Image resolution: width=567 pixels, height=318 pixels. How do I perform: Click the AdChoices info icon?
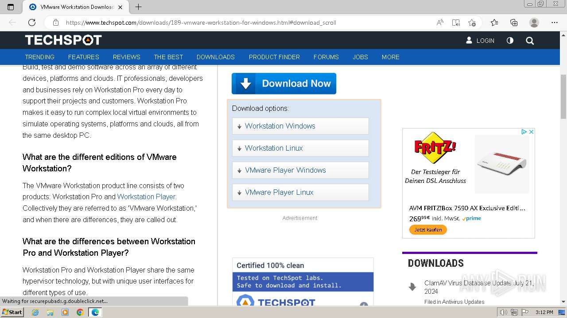(x=524, y=132)
